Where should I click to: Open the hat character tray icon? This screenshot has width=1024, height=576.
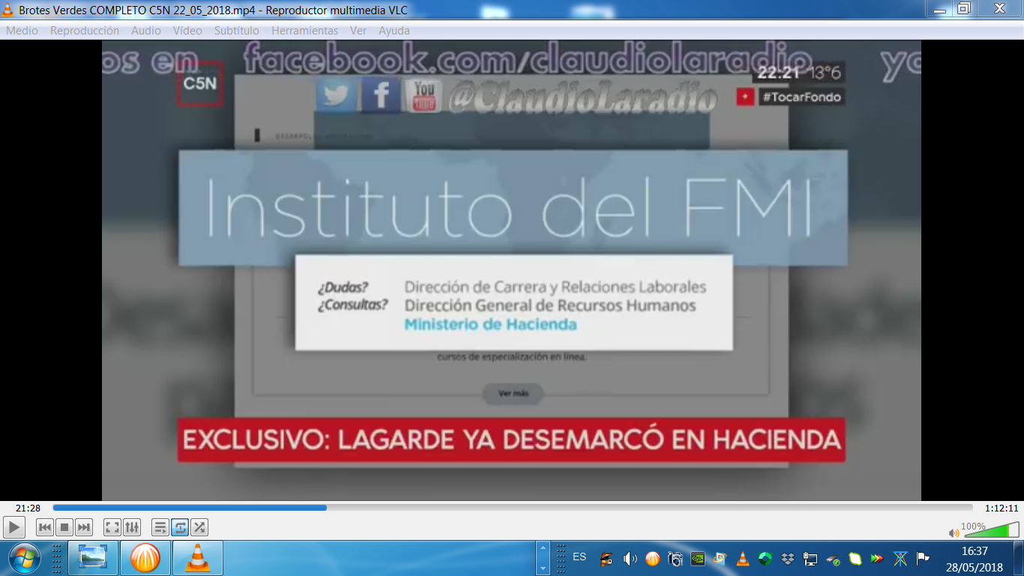tap(606, 559)
